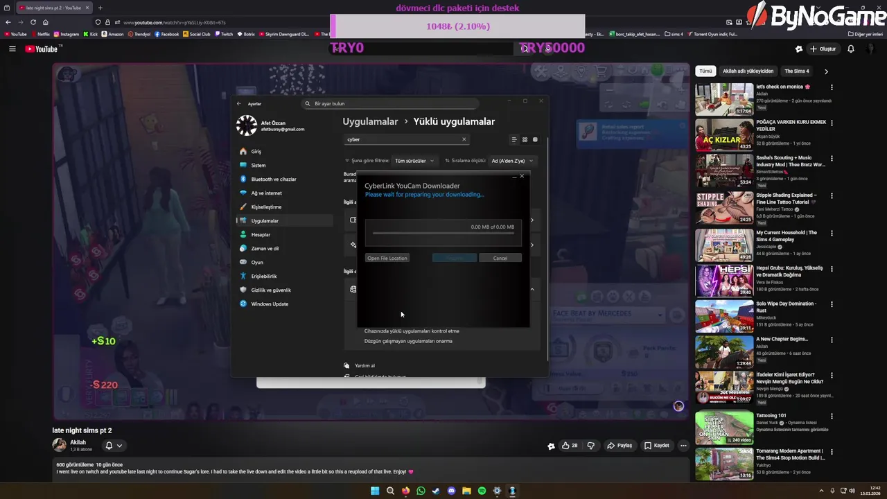Image resolution: width=887 pixels, height=499 pixels.
Task: Show hidden system tray icons
Action: [821, 491]
